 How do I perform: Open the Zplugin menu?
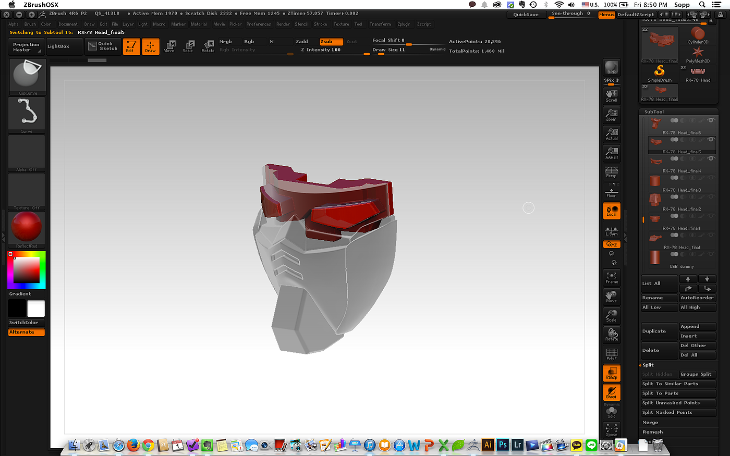404,24
